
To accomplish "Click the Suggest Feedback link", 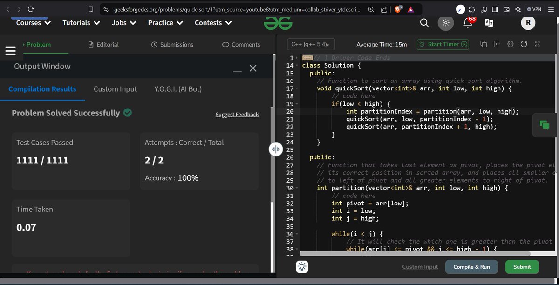I will tap(237, 114).
